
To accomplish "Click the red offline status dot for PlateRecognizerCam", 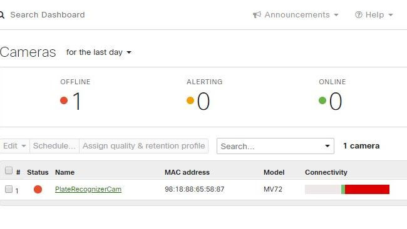I will pyautogui.click(x=38, y=189).
